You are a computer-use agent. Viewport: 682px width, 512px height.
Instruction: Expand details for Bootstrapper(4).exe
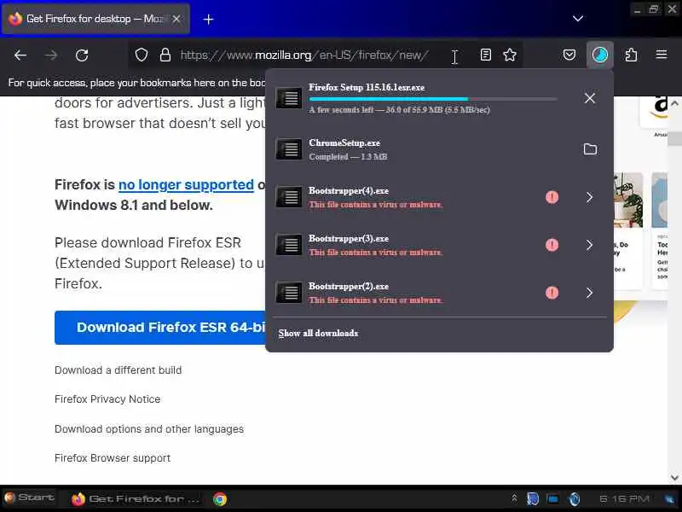[x=590, y=197]
